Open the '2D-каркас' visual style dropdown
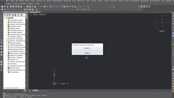The height and width of the screenshot is (98, 174). click(42, 14)
